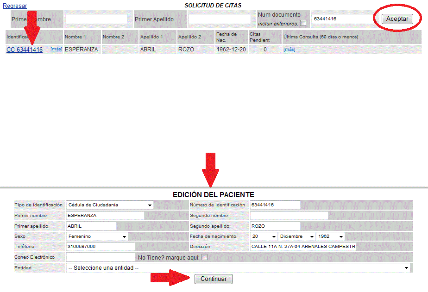Focus the Segundo nombre input field
Screen dimensions: 428x292
(x=289, y=216)
